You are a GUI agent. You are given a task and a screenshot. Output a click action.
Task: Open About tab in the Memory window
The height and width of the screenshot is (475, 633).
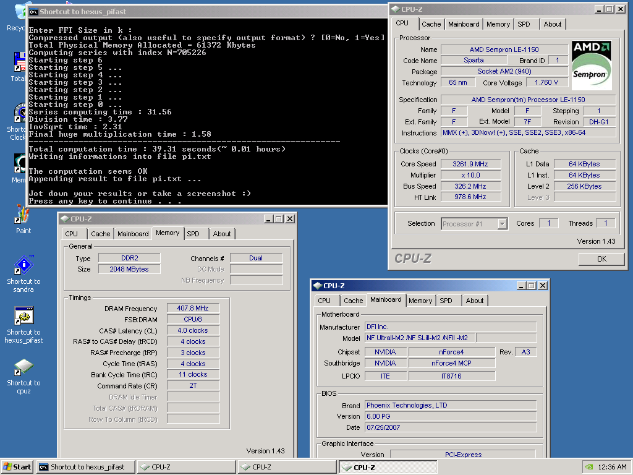[222, 234]
